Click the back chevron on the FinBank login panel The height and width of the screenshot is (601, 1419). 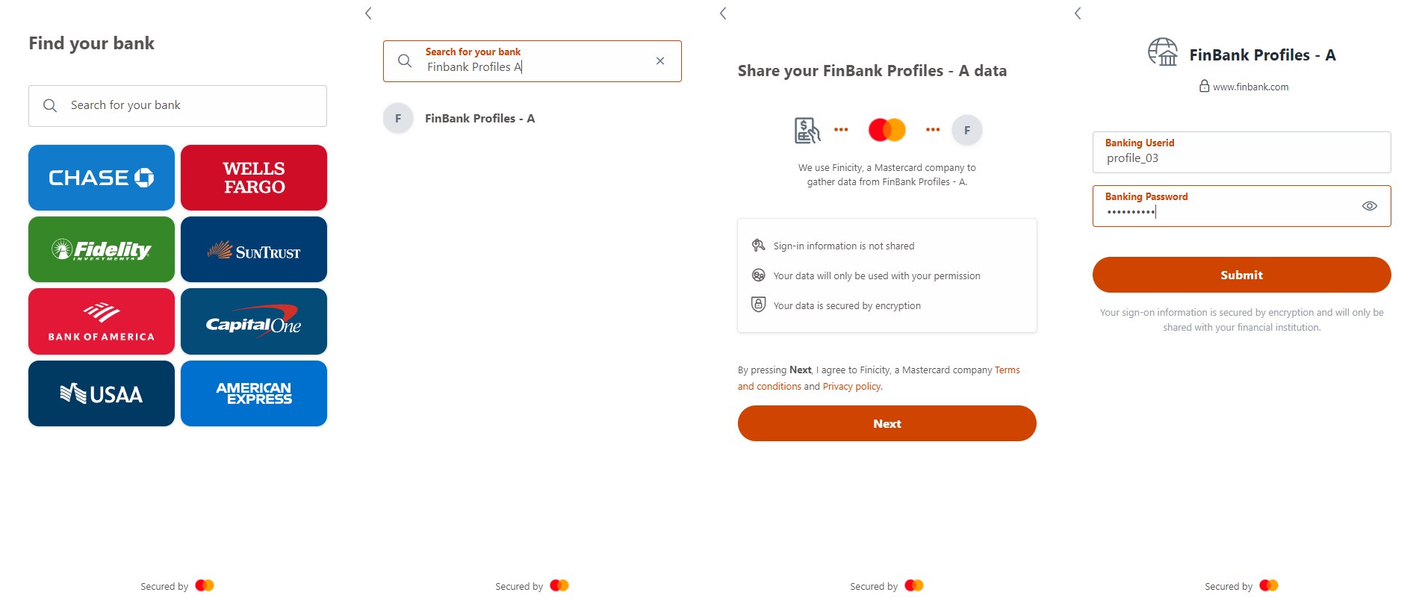click(x=1078, y=13)
